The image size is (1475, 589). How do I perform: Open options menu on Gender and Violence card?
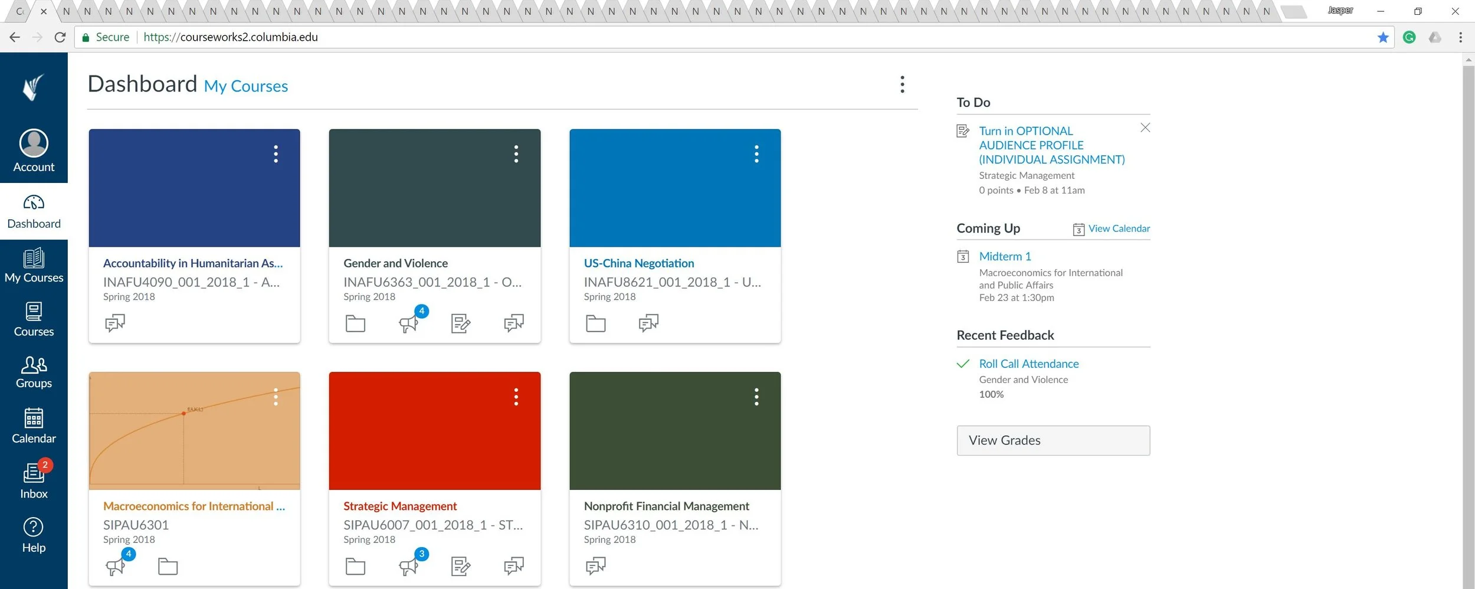pyautogui.click(x=516, y=154)
